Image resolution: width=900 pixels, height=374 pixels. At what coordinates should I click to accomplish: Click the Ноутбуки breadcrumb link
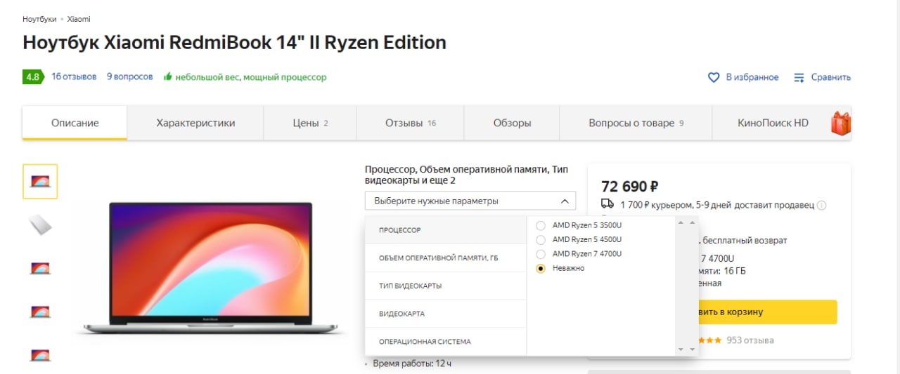pyautogui.click(x=39, y=19)
